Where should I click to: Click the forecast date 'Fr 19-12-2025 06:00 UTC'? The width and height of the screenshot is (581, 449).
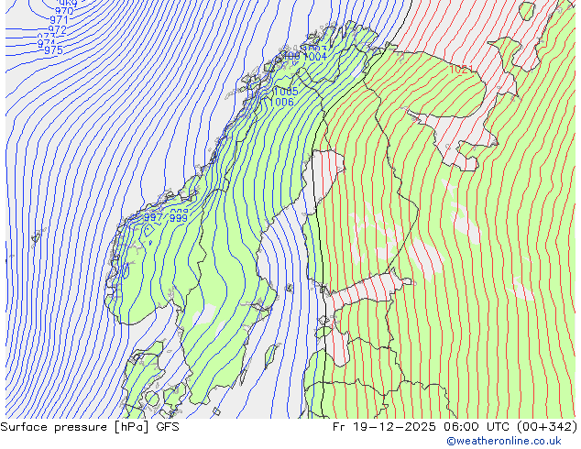(421, 427)
